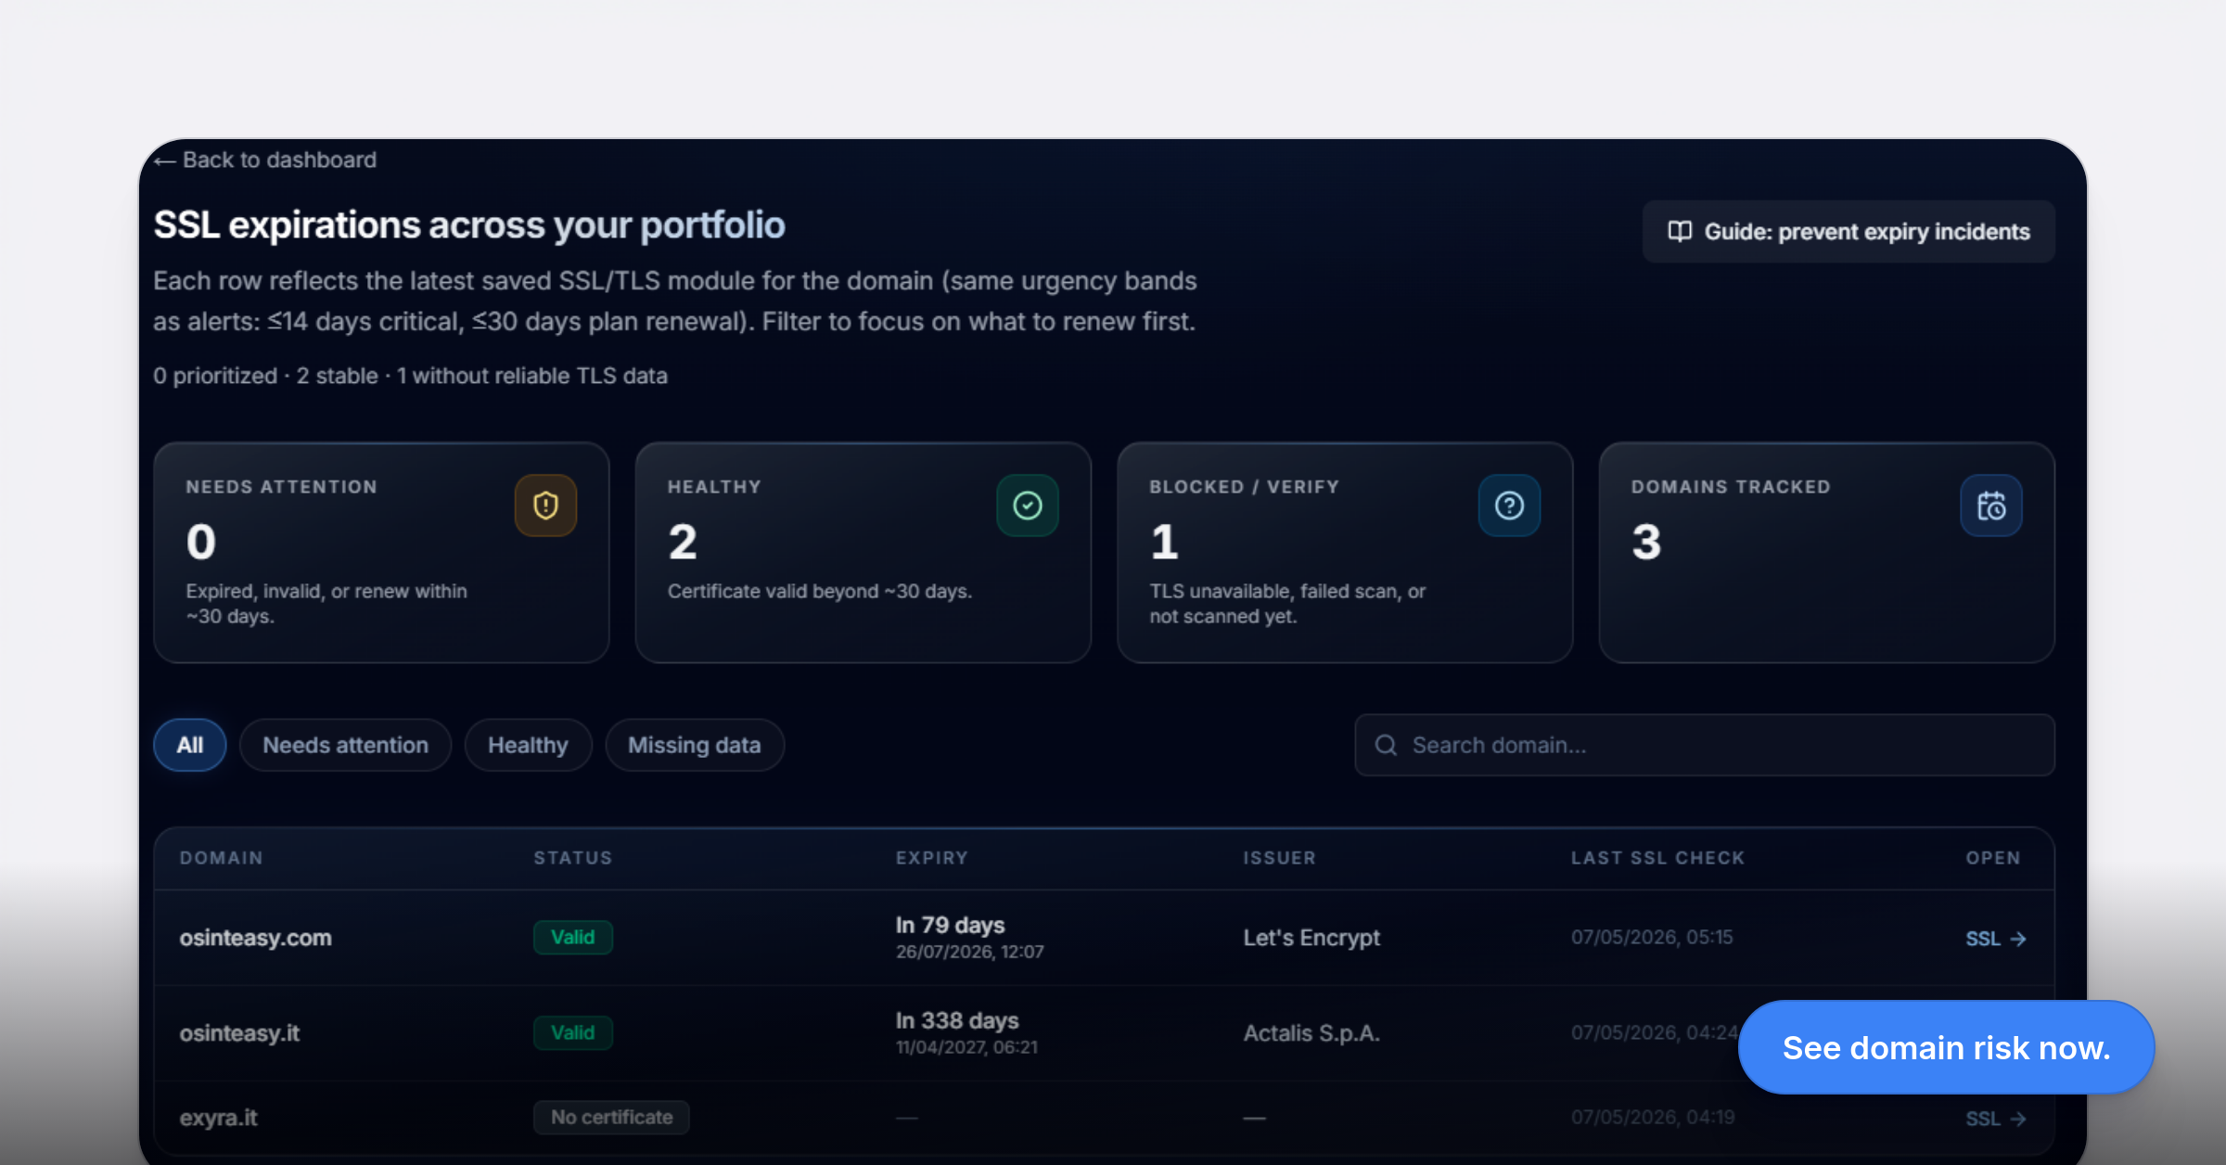This screenshot has width=2226, height=1165.
Task: Click the Blocked / Verify count of 1
Action: click(1164, 542)
